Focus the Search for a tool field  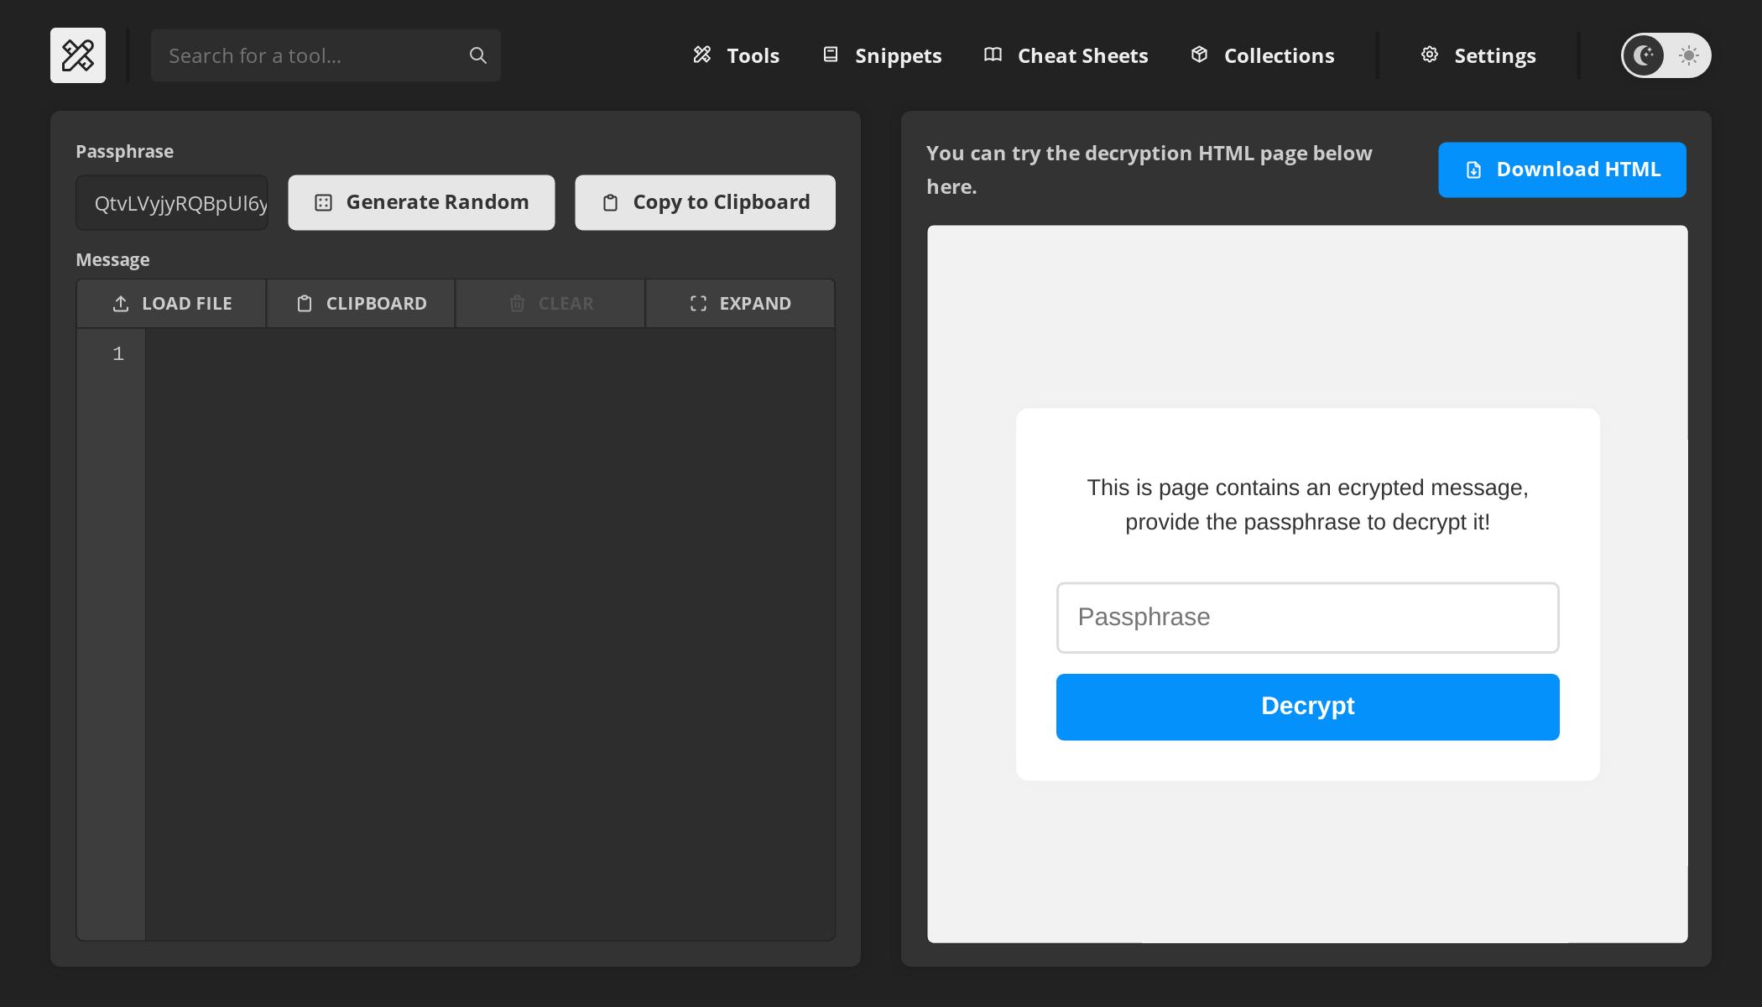pyautogui.click(x=326, y=55)
